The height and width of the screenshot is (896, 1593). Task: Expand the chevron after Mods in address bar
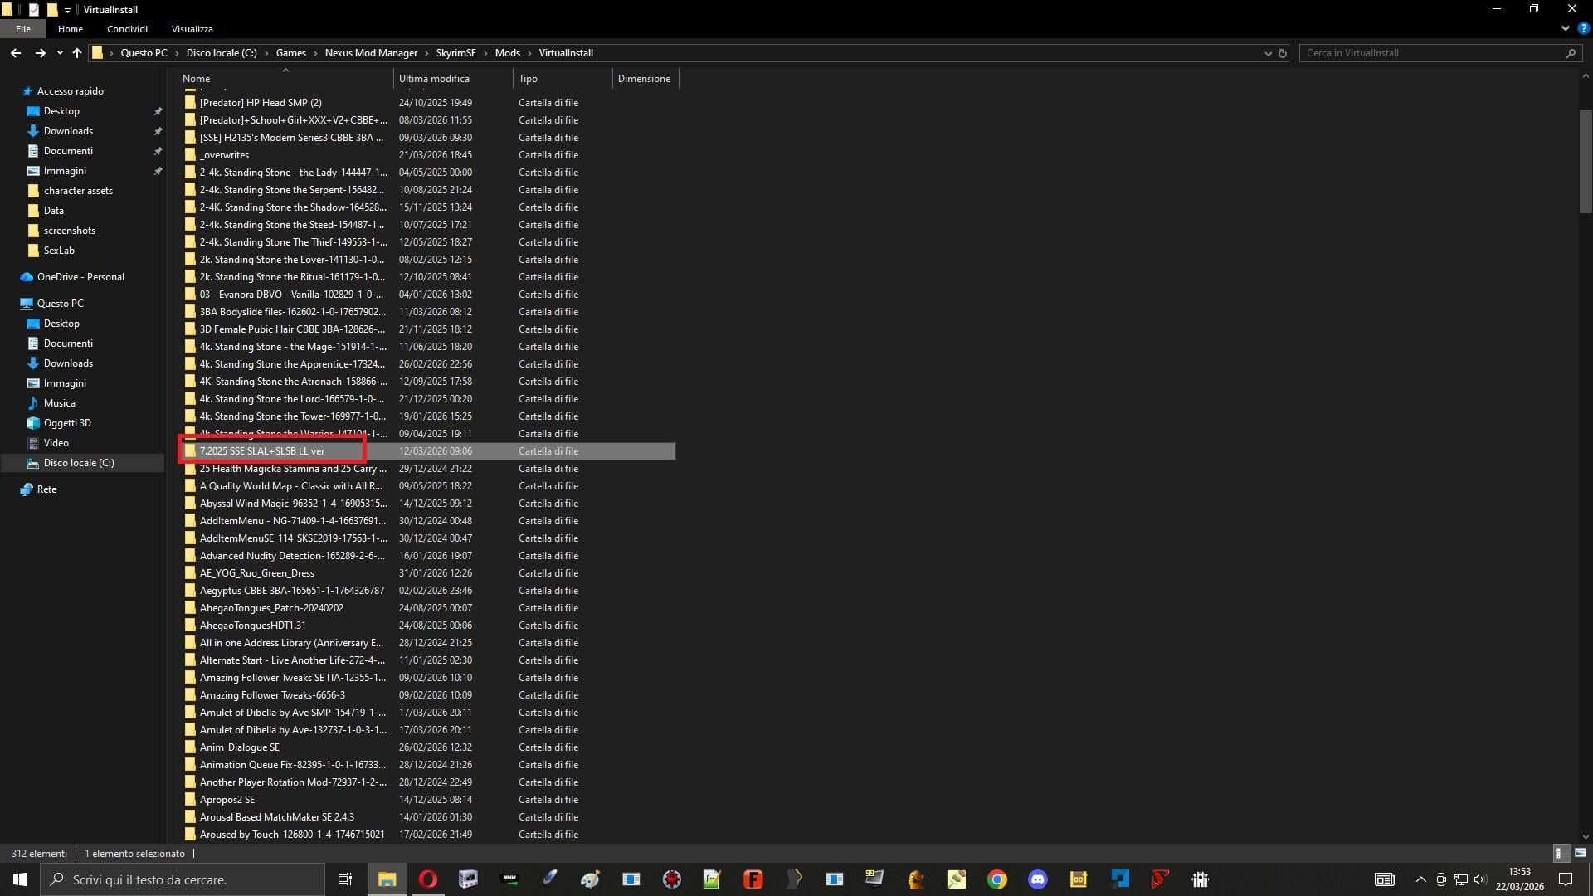coord(529,53)
